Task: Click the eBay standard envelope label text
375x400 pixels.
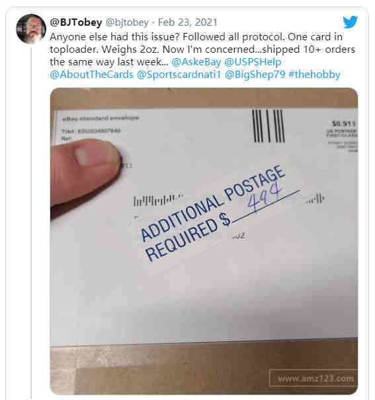Action: click(101, 118)
